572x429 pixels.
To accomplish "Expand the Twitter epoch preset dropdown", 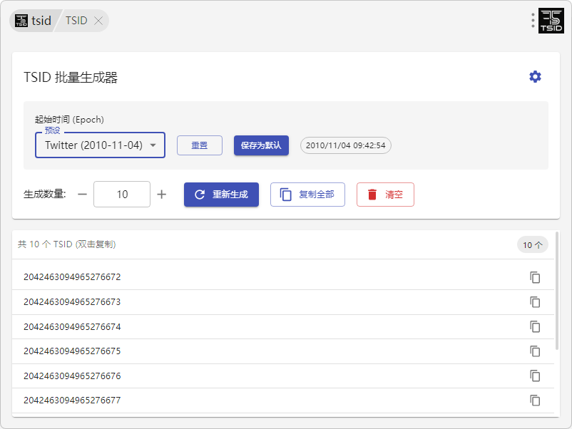I will click(x=100, y=145).
